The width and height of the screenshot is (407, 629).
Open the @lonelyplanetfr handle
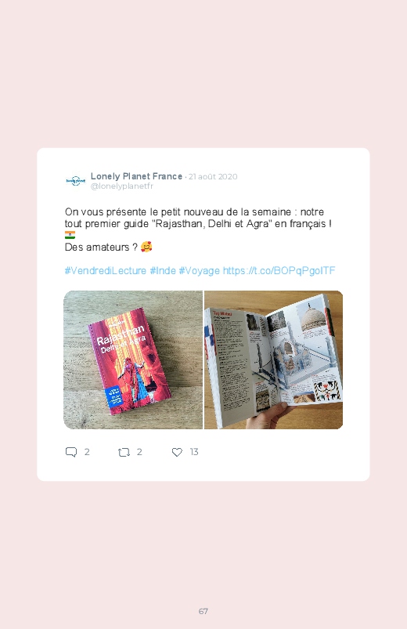click(x=122, y=186)
